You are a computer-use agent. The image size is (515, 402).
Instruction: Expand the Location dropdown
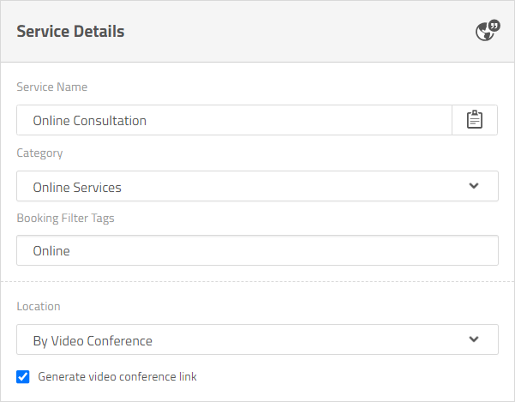(257, 339)
